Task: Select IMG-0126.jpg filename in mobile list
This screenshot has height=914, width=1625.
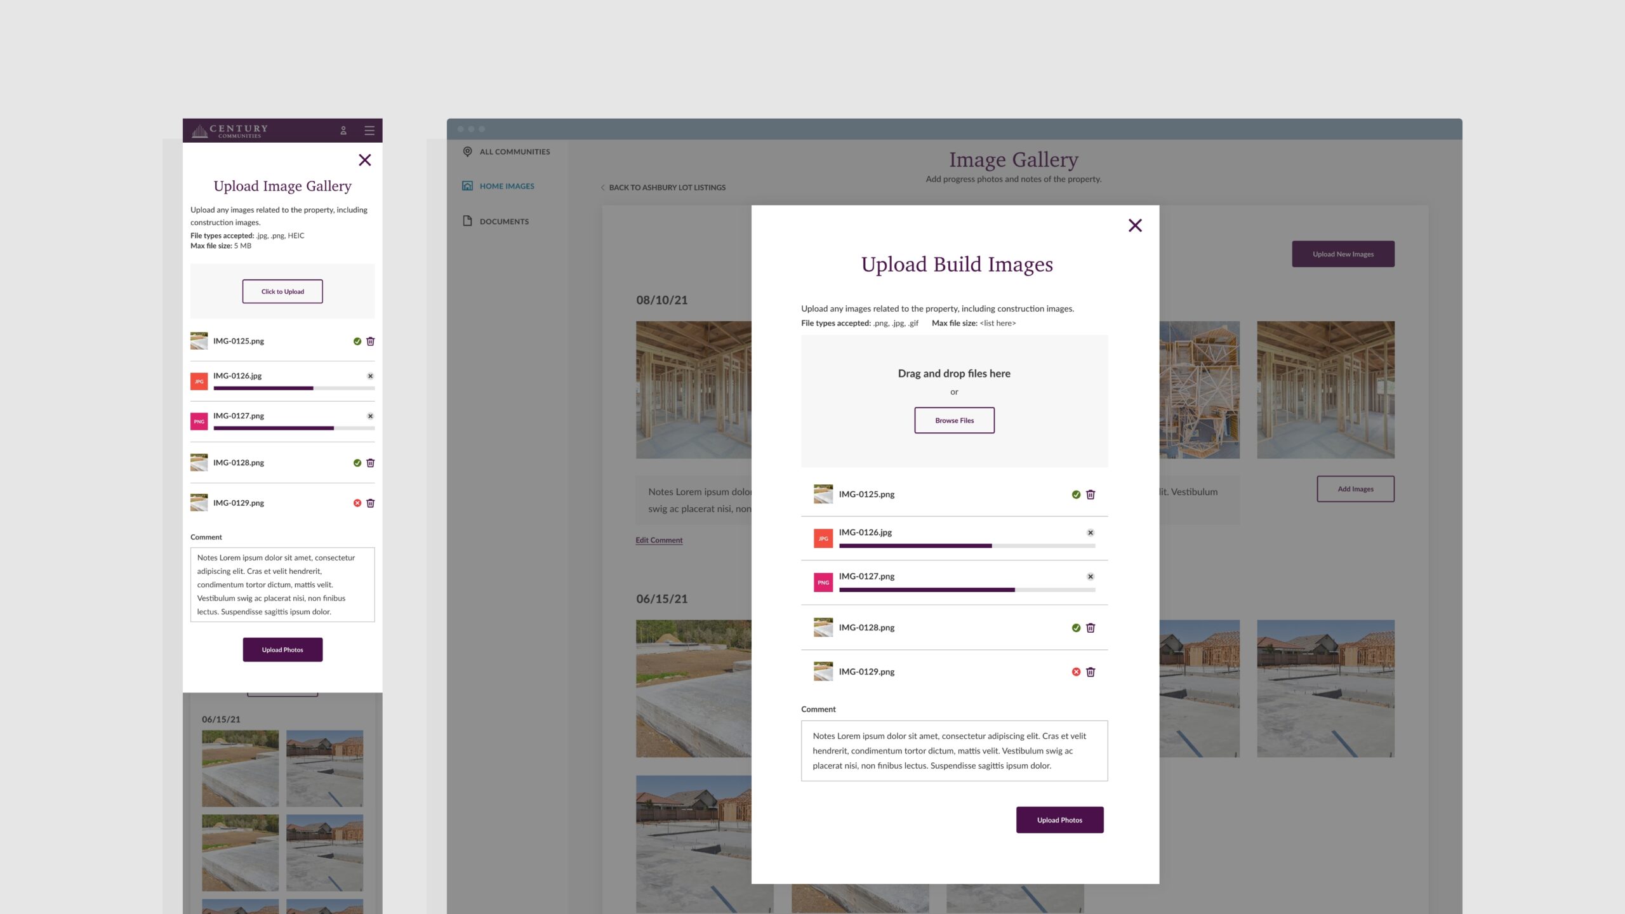Action: click(x=237, y=376)
